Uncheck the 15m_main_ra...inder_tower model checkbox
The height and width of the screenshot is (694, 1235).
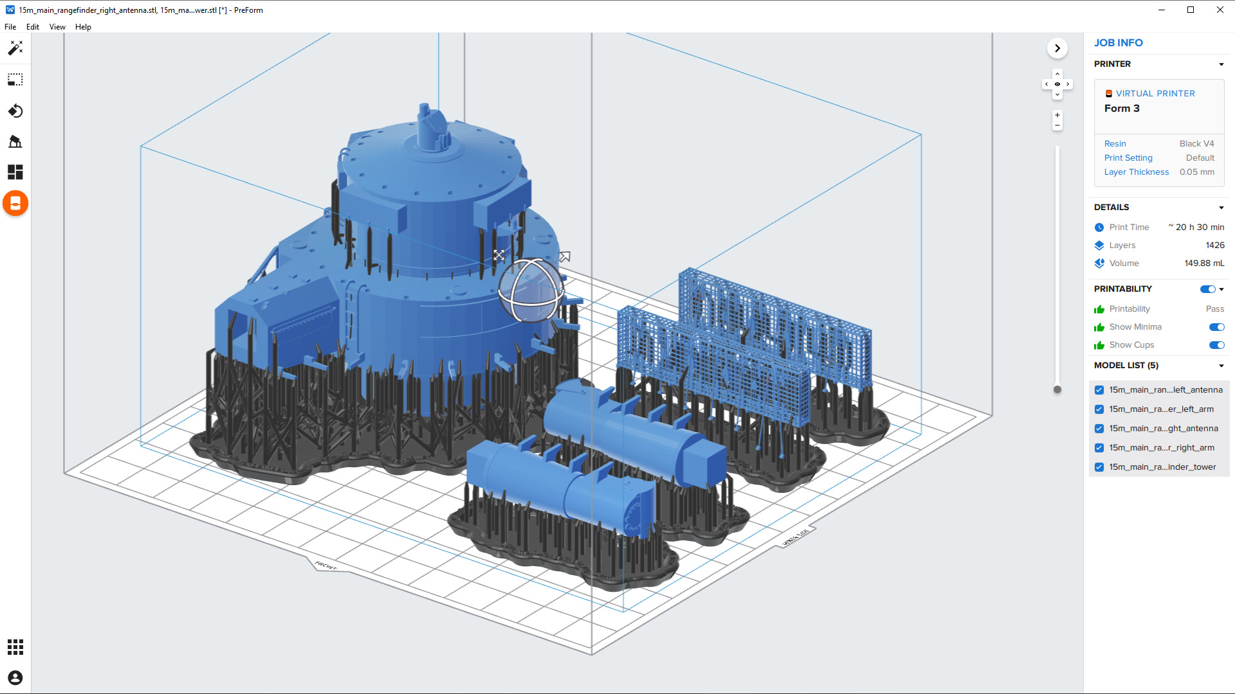(x=1099, y=467)
